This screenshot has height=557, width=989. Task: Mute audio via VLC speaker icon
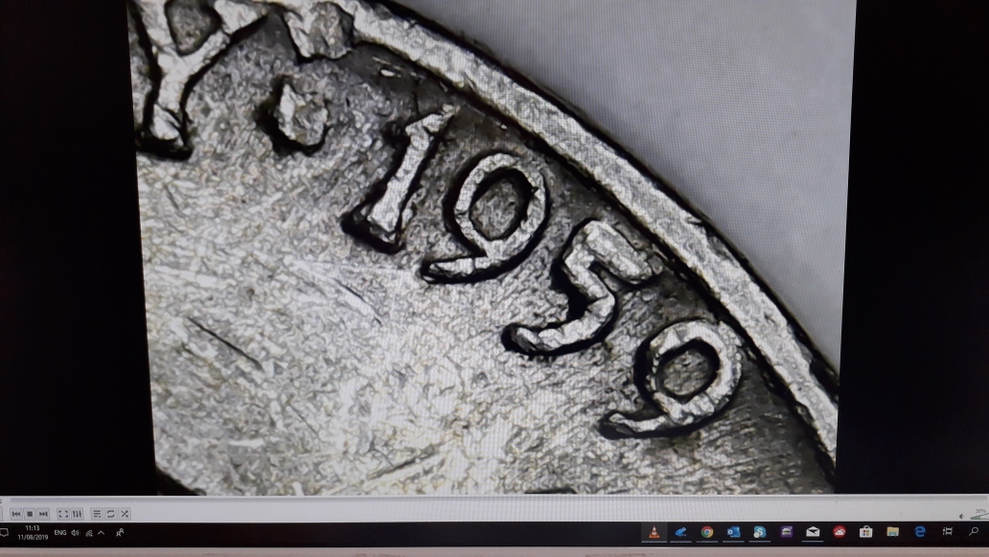[x=961, y=516]
